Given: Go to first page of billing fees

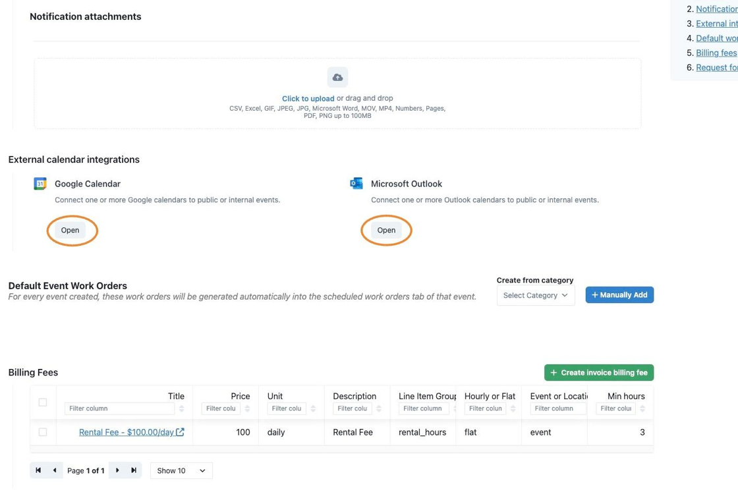Looking at the screenshot, I should click(x=38, y=470).
